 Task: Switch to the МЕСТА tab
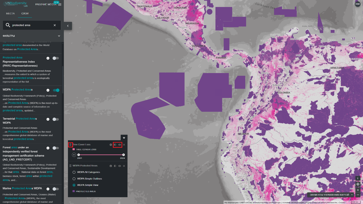(10, 14)
